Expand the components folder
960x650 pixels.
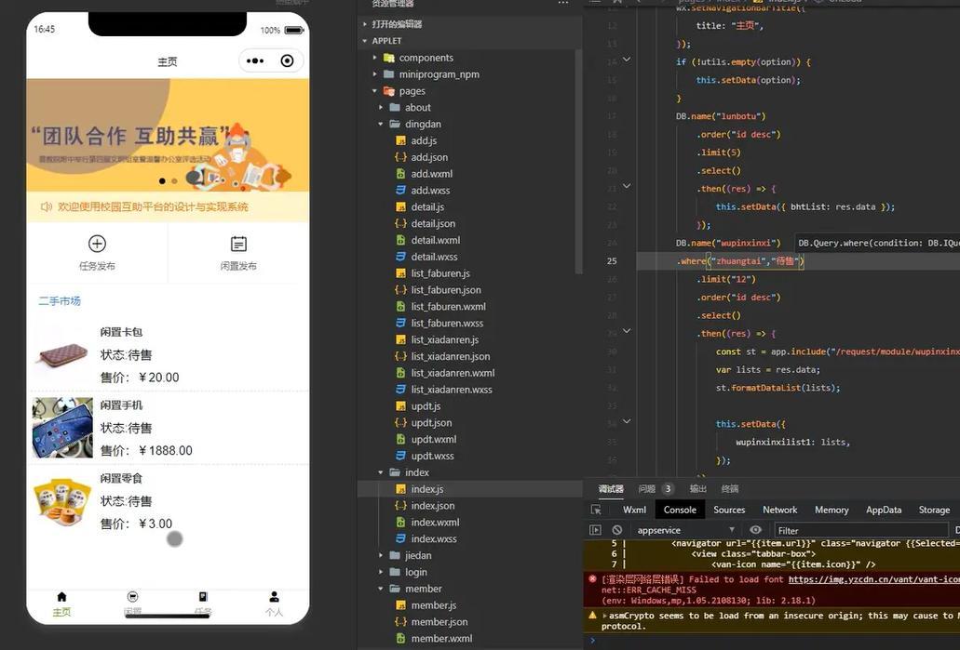pyautogui.click(x=375, y=58)
